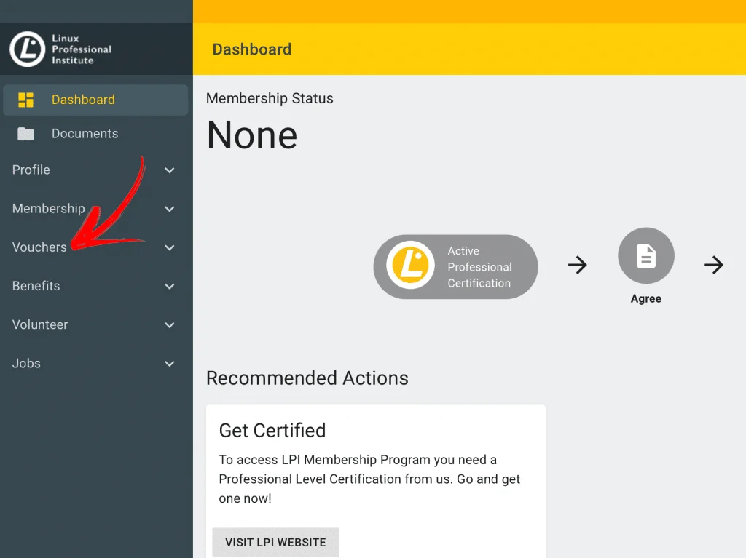The width and height of the screenshot is (746, 558).
Task: Select Vouchers in the sidebar
Action: coord(39,247)
